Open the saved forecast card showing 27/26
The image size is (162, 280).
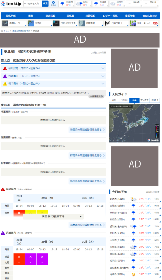click(x=117, y=4)
